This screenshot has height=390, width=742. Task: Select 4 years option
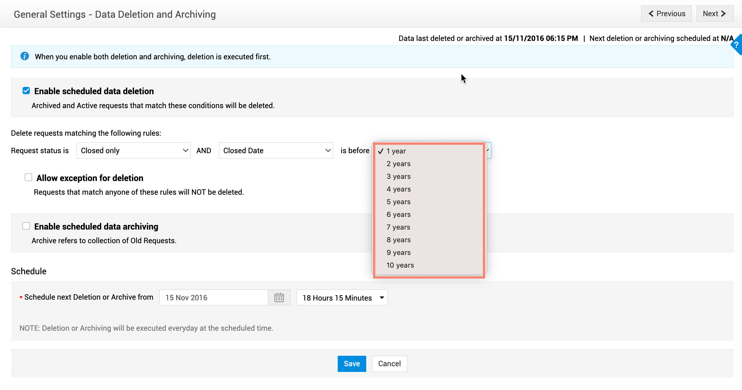(x=429, y=189)
